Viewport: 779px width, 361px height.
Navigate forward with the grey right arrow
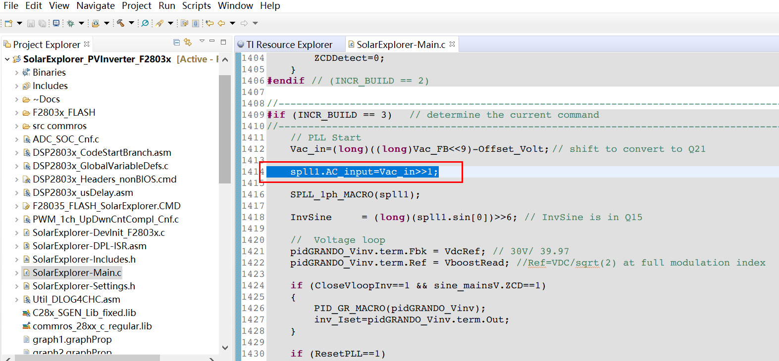244,23
